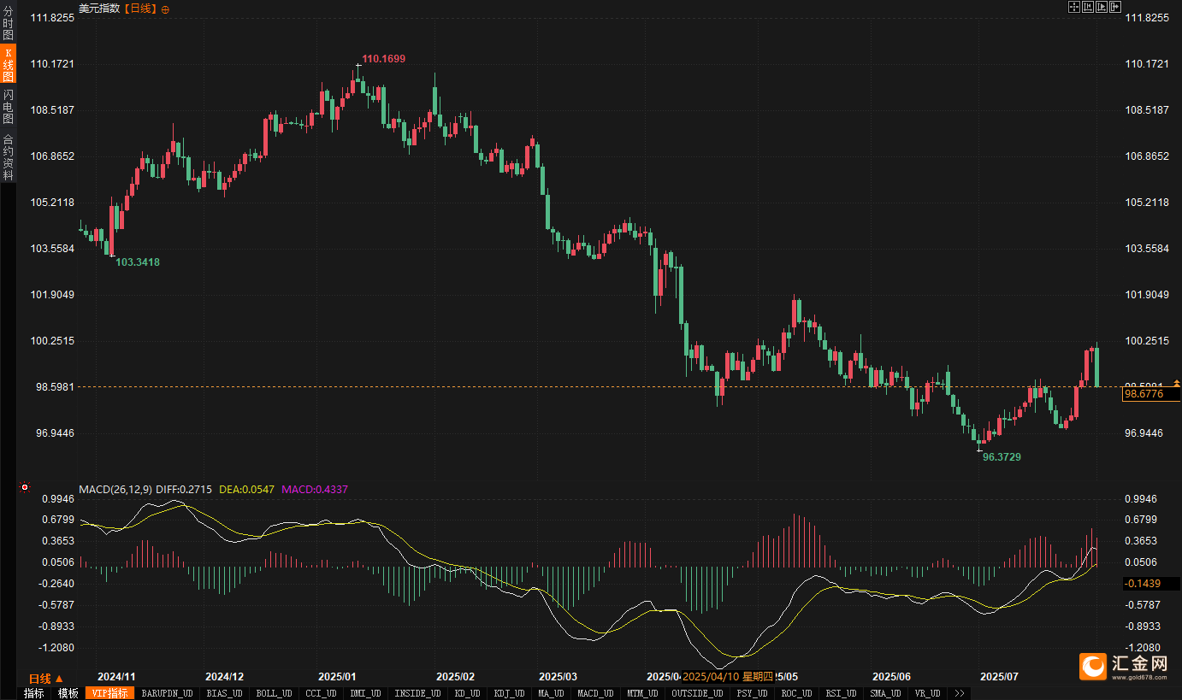Click the DEA:0.0547 value
1182x700 pixels.
coord(247,490)
